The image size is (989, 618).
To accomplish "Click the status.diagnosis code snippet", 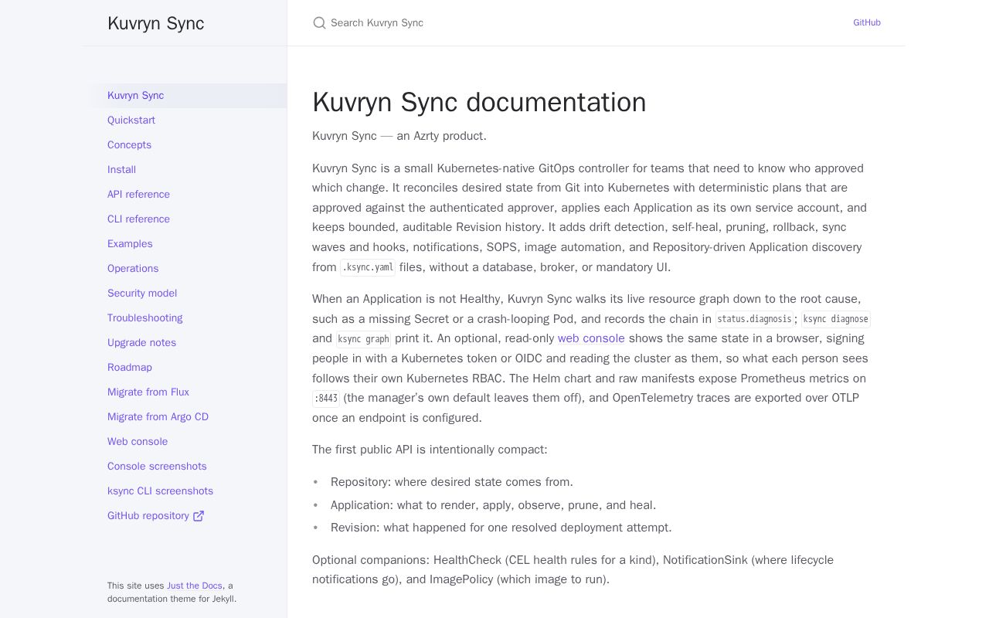I will click(754, 319).
